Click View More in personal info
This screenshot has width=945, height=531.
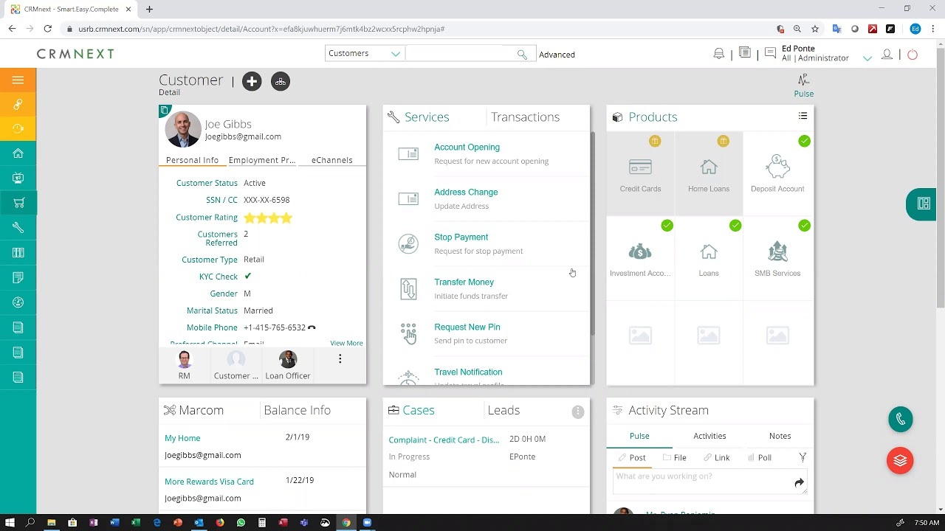click(346, 343)
